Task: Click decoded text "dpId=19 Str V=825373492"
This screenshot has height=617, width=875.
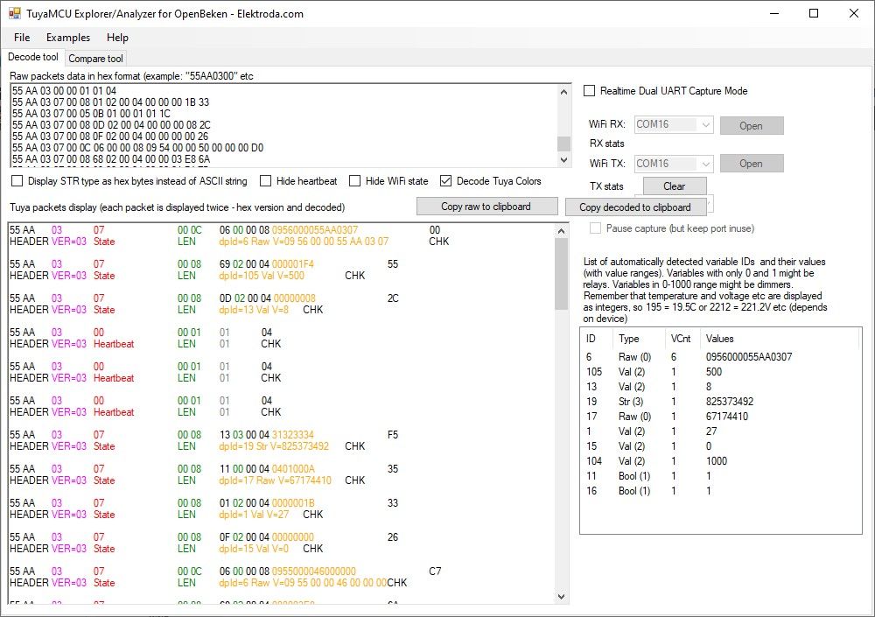Action: click(x=274, y=446)
